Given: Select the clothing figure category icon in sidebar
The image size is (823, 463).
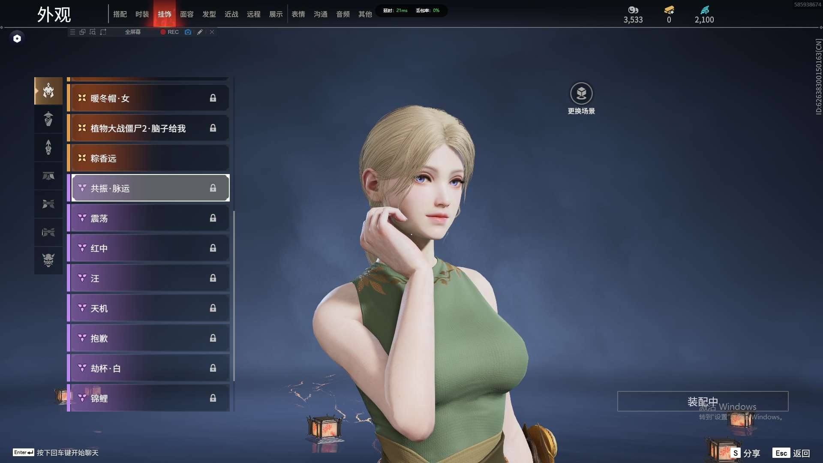Looking at the screenshot, I should 48,119.
